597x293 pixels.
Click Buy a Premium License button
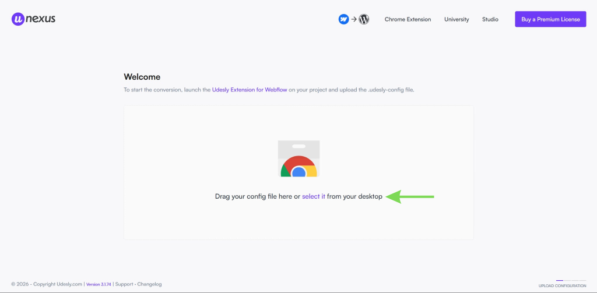tap(550, 19)
